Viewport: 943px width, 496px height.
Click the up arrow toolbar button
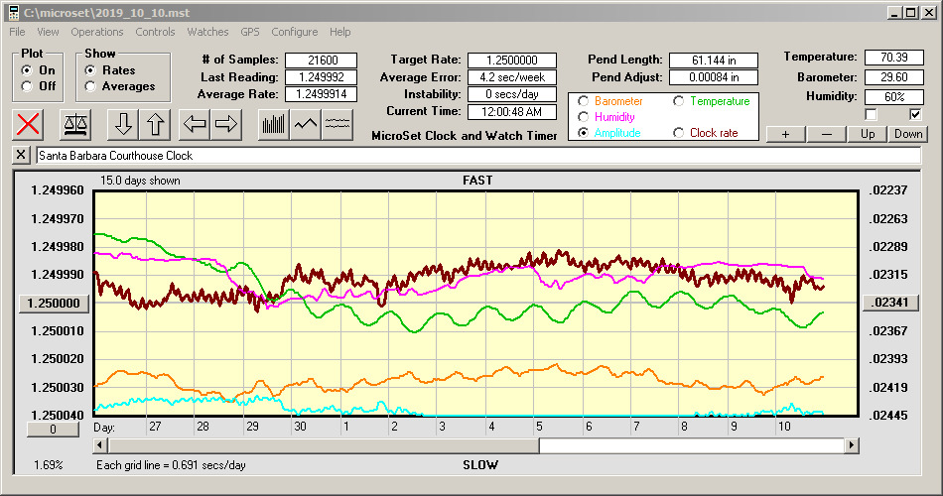[155, 124]
